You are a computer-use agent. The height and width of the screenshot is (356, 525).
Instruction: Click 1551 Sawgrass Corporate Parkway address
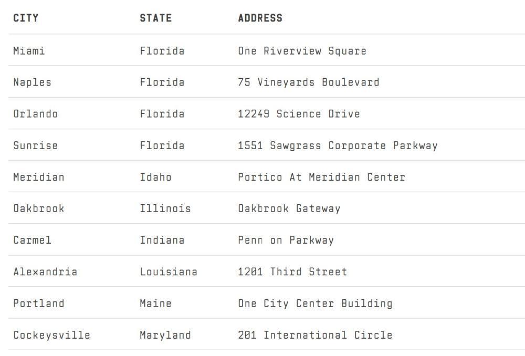pos(338,145)
